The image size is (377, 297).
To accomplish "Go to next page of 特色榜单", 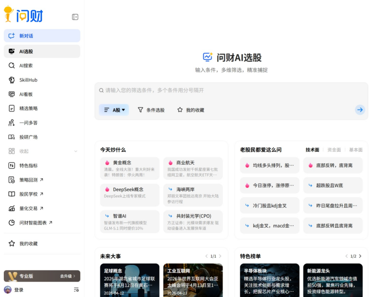I will pos(361,256).
